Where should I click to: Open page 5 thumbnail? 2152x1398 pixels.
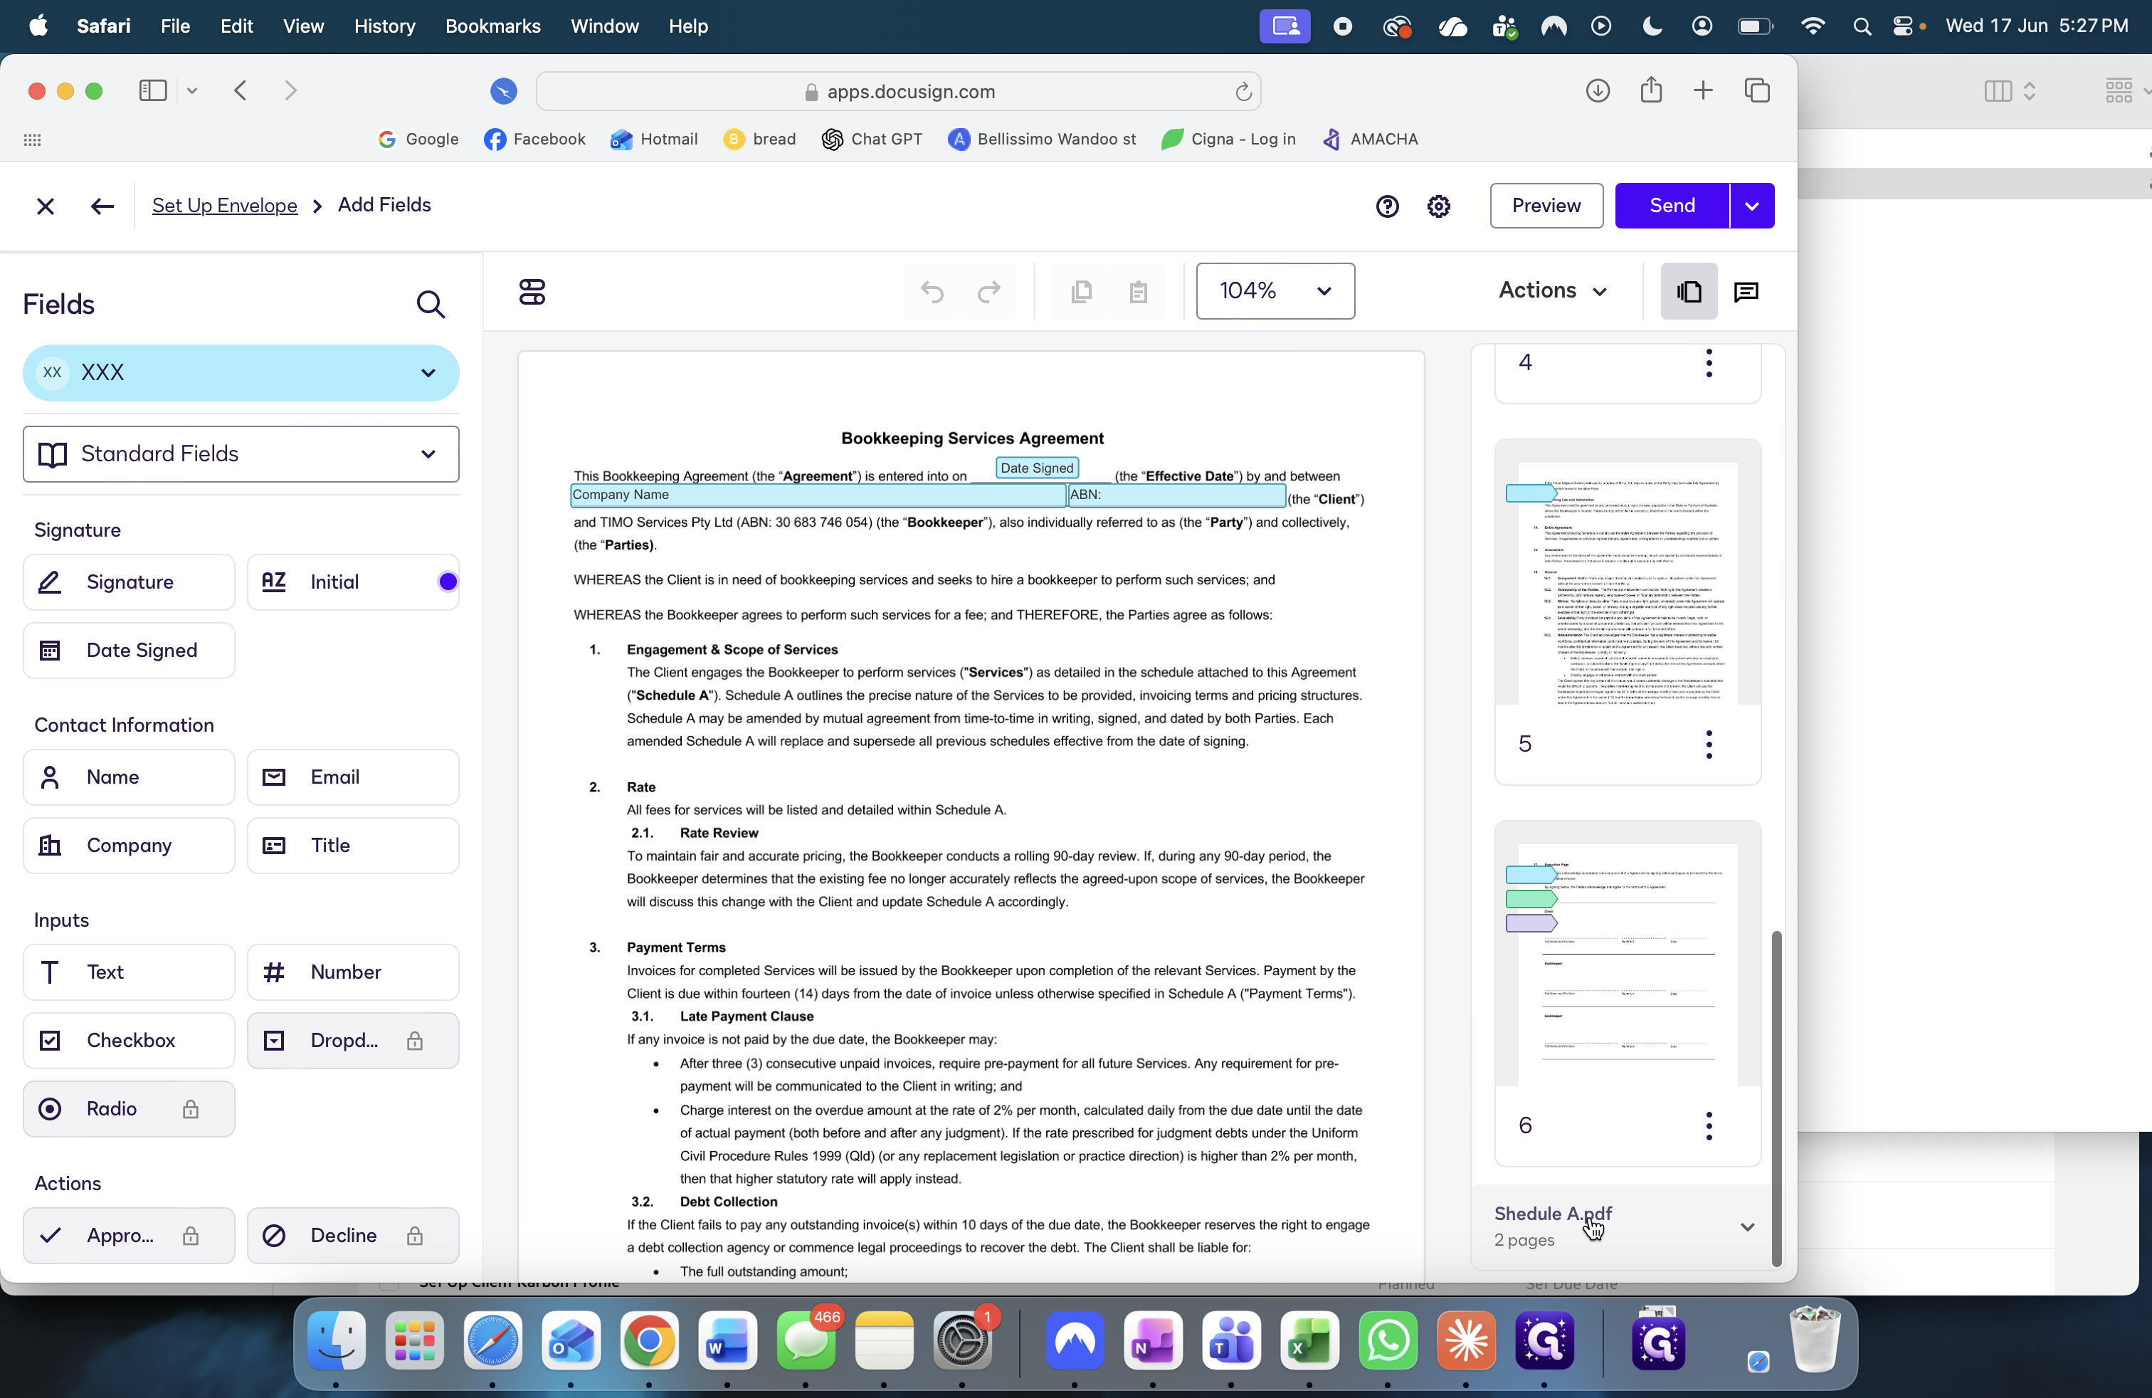1628,583
